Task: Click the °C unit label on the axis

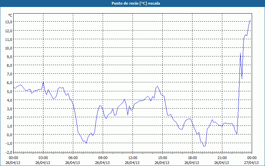Action: click(x=10, y=15)
